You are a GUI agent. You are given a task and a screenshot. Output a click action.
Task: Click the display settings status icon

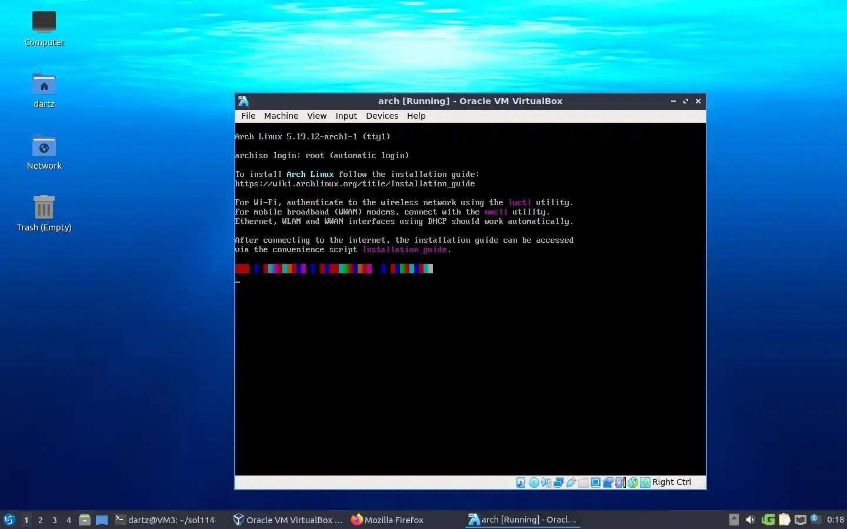click(595, 483)
